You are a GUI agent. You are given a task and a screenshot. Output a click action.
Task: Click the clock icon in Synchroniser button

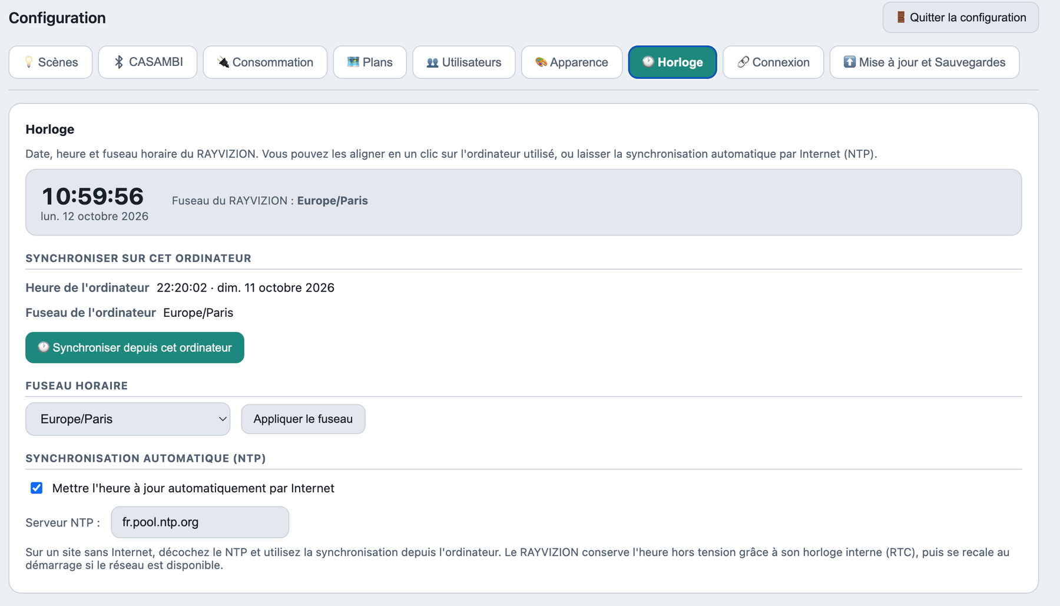pyautogui.click(x=44, y=347)
